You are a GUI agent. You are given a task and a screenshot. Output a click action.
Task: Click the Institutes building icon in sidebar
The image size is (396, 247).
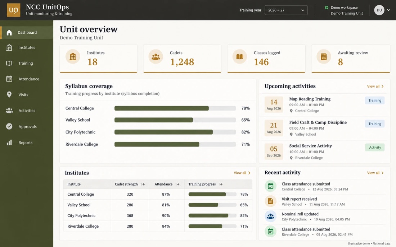pyautogui.click(x=9, y=47)
